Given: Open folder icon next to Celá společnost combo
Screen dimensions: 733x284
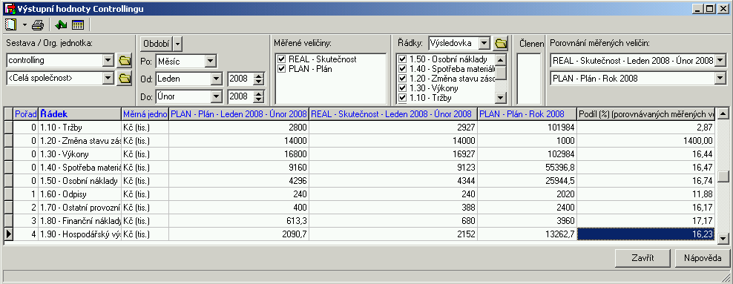Looking at the screenshot, I should point(124,79).
